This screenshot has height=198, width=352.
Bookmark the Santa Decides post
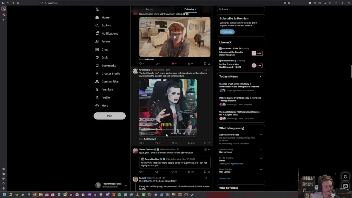click(205, 172)
